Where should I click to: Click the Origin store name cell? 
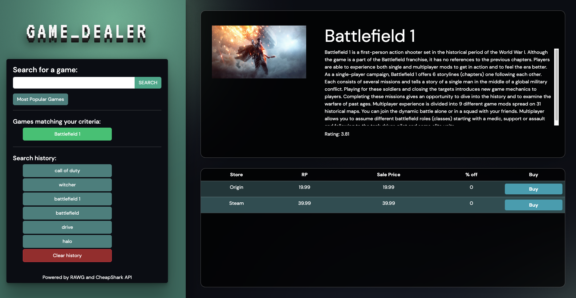point(236,187)
